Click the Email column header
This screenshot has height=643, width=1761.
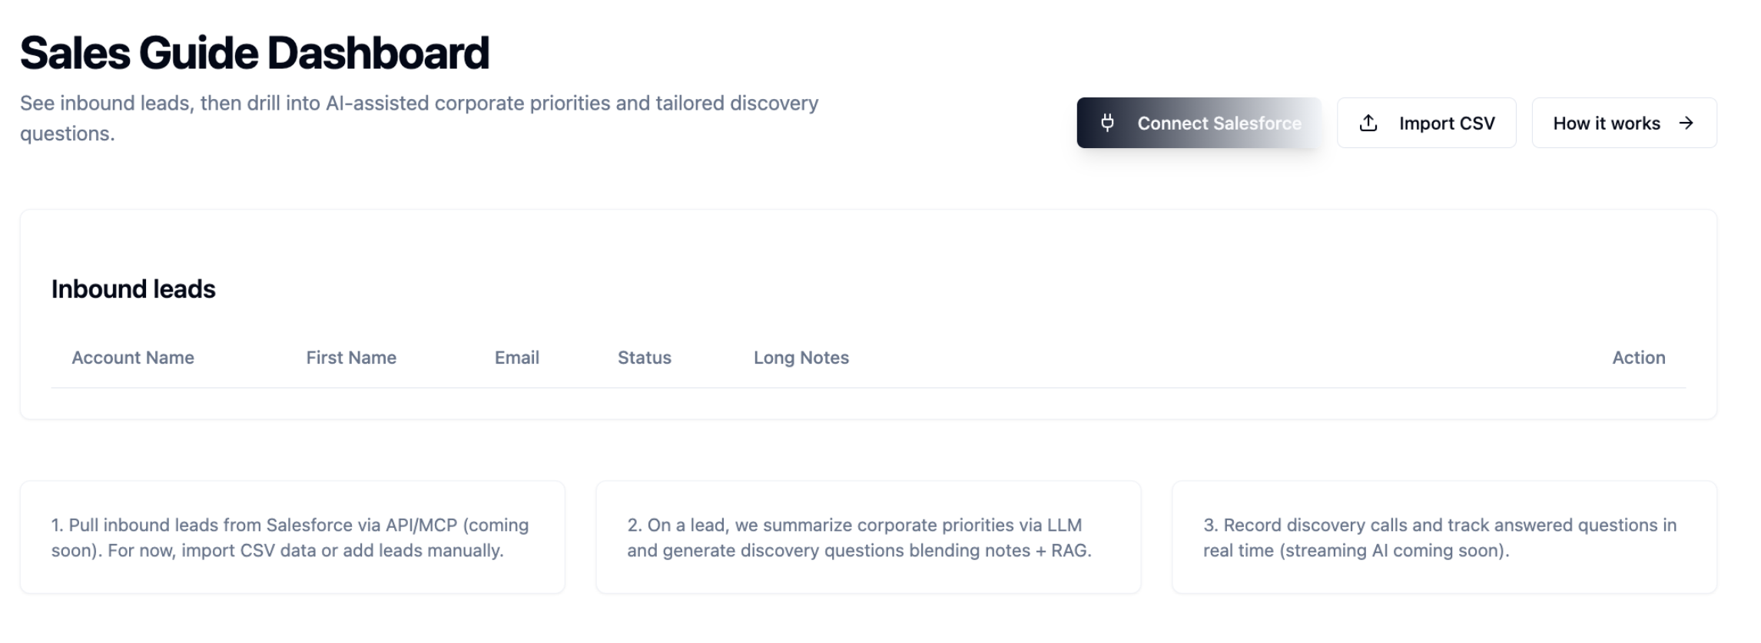[517, 358]
